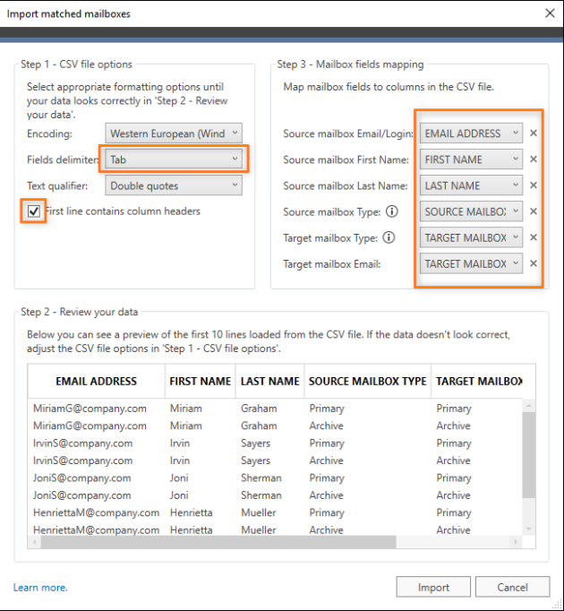Open Target mailbox Type column dropdown
Viewport: 564px width, 611px height.
tap(471, 237)
